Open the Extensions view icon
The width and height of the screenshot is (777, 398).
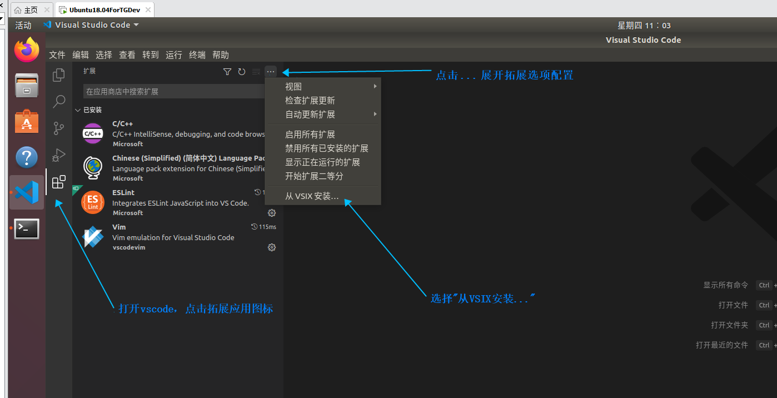(58, 182)
